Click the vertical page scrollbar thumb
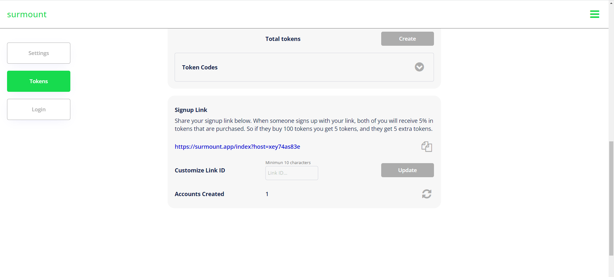614x277 pixels. click(611, 198)
